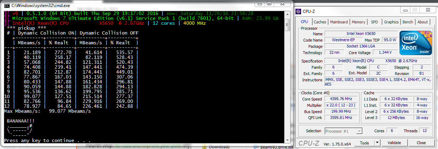This screenshot has height=149, width=438.
Task: Click the Level 3 16-way field
Action: [422, 118]
